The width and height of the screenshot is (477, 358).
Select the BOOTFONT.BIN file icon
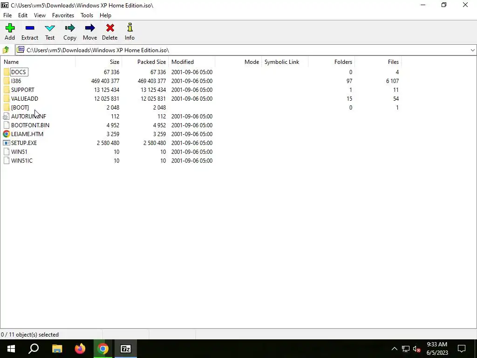pyautogui.click(x=7, y=125)
